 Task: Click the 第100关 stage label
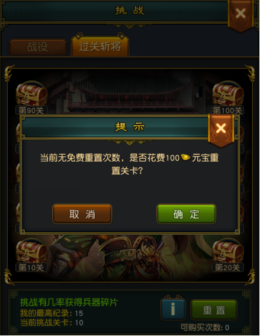tap(227, 110)
